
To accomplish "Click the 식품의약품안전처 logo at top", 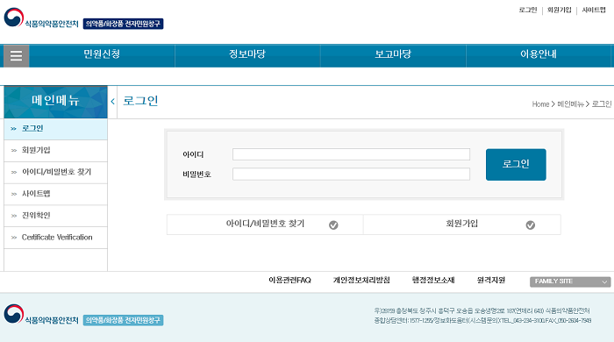I will [41, 18].
